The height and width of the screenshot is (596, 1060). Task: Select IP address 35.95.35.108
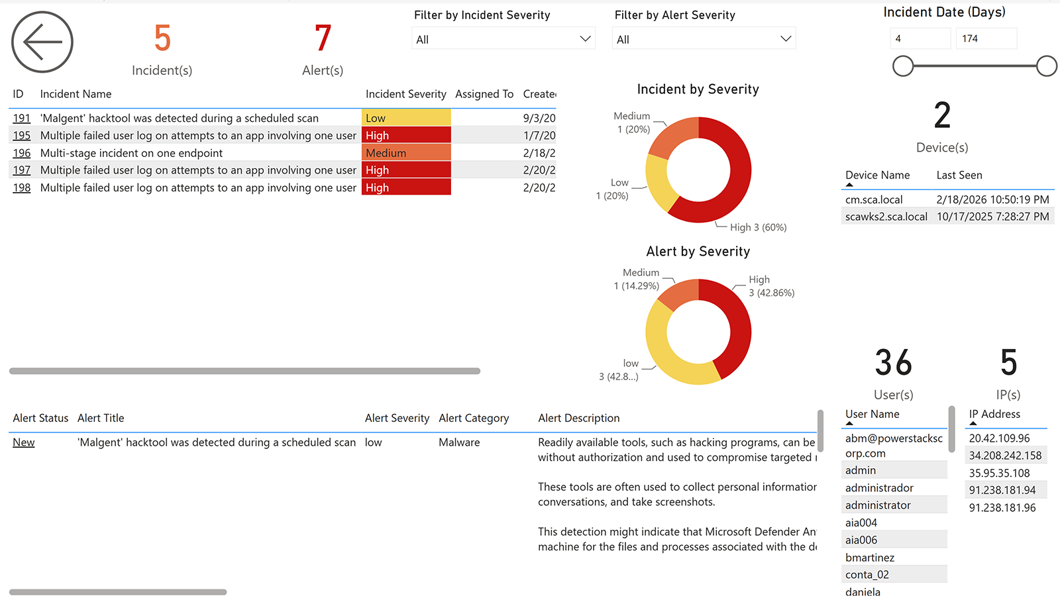click(x=1006, y=473)
